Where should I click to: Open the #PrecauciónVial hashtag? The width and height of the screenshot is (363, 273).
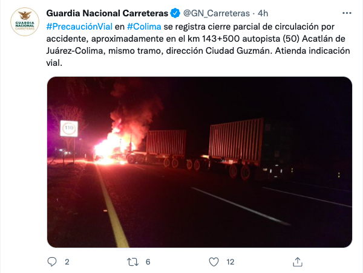[79, 27]
